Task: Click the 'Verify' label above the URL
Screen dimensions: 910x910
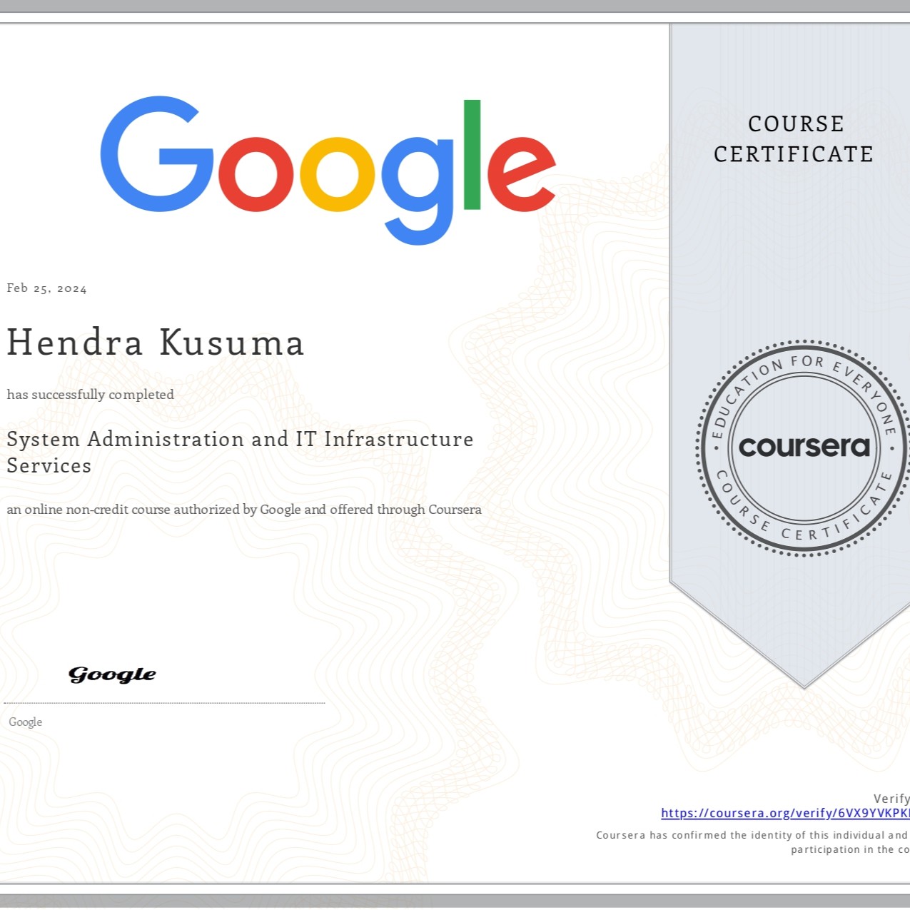Action: [891, 799]
